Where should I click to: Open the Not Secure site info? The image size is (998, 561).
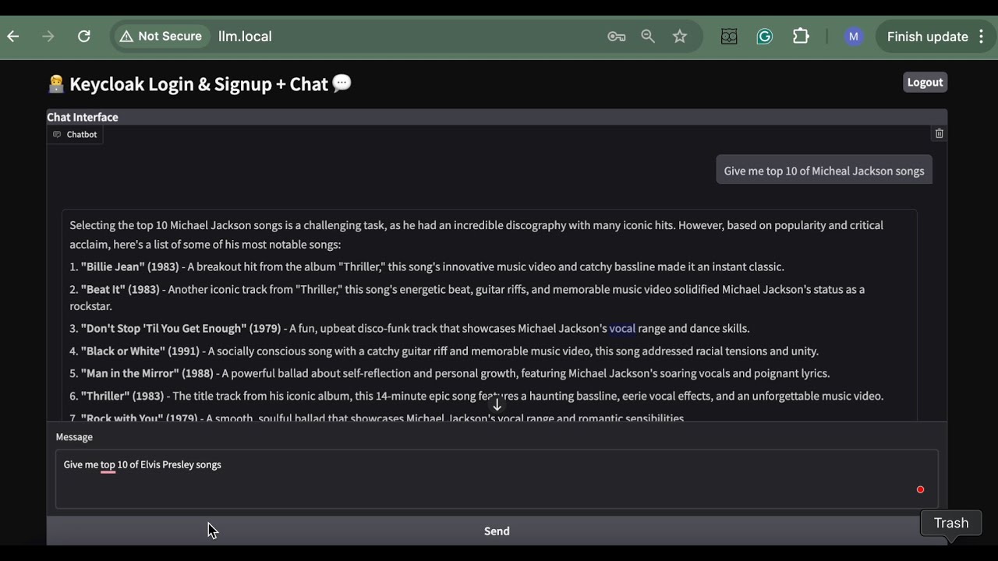click(161, 37)
